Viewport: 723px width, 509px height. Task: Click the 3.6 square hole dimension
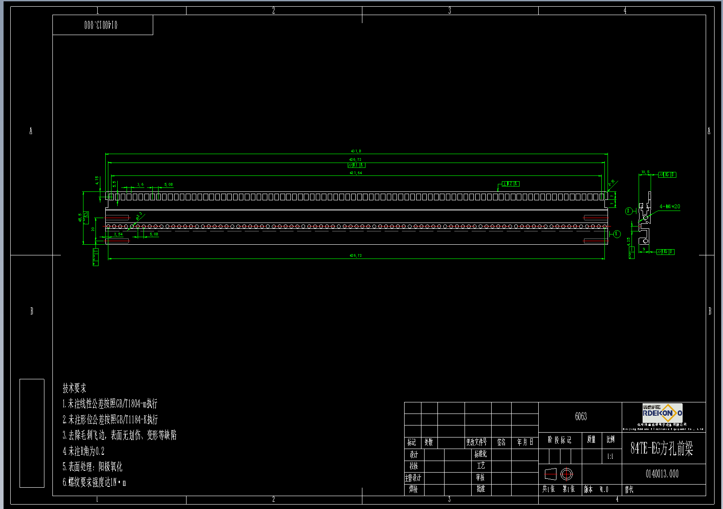140,184
